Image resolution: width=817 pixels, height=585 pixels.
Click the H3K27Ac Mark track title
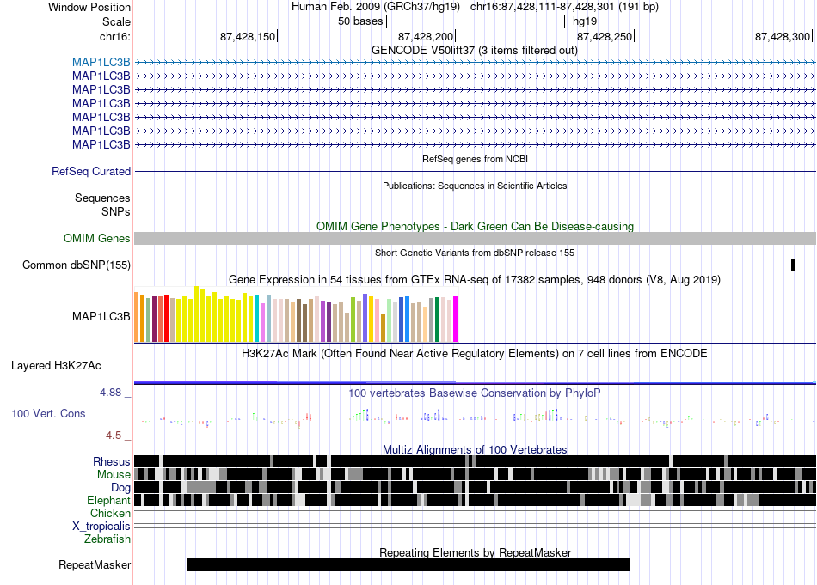click(x=475, y=354)
